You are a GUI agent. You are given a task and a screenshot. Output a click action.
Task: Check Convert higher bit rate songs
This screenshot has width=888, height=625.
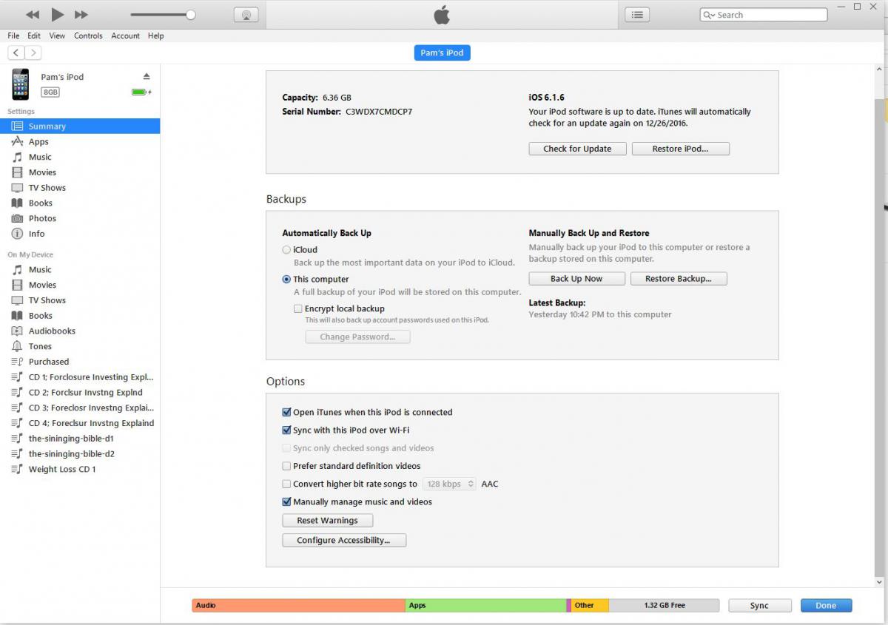[x=286, y=484]
